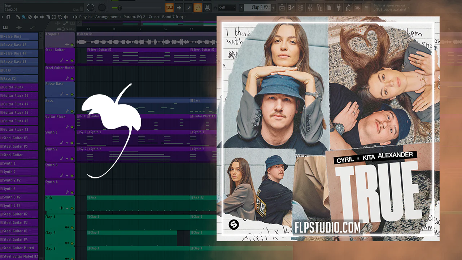Viewport: 462px width, 260px height.
Task: Select the Steel Guitar #3 pattern
Action: pos(19,138)
